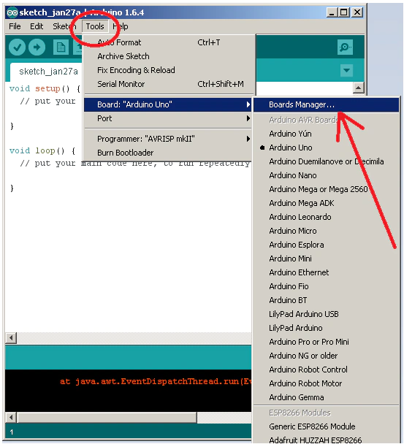Image resolution: width=404 pixels, height=444 pixels.
Task: Click the console scroll-left arrow
Action: [x=11, y=418]
